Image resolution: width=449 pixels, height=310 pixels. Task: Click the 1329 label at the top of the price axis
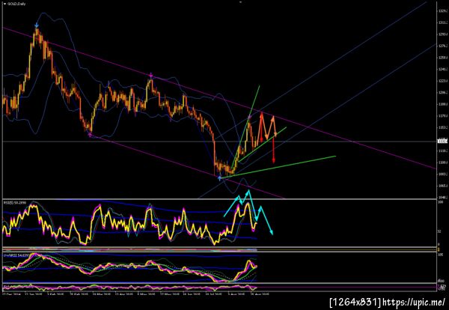(443, 11)
